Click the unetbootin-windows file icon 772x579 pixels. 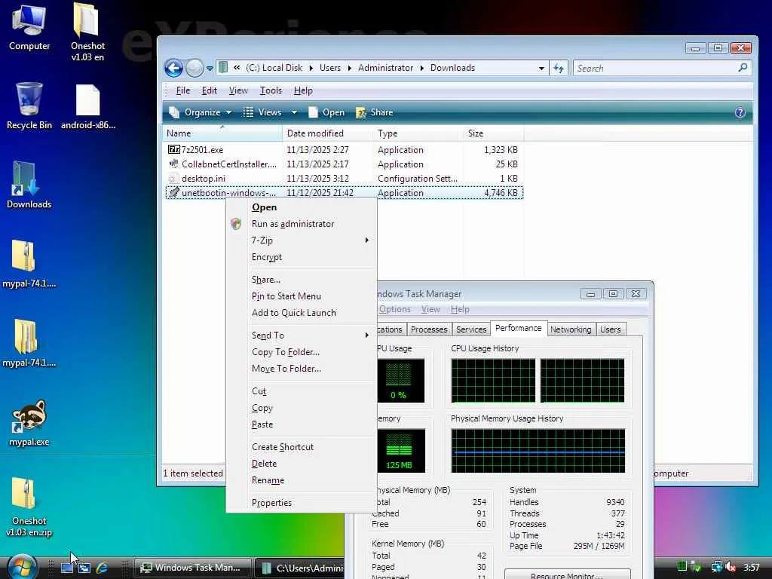(173, 192)
